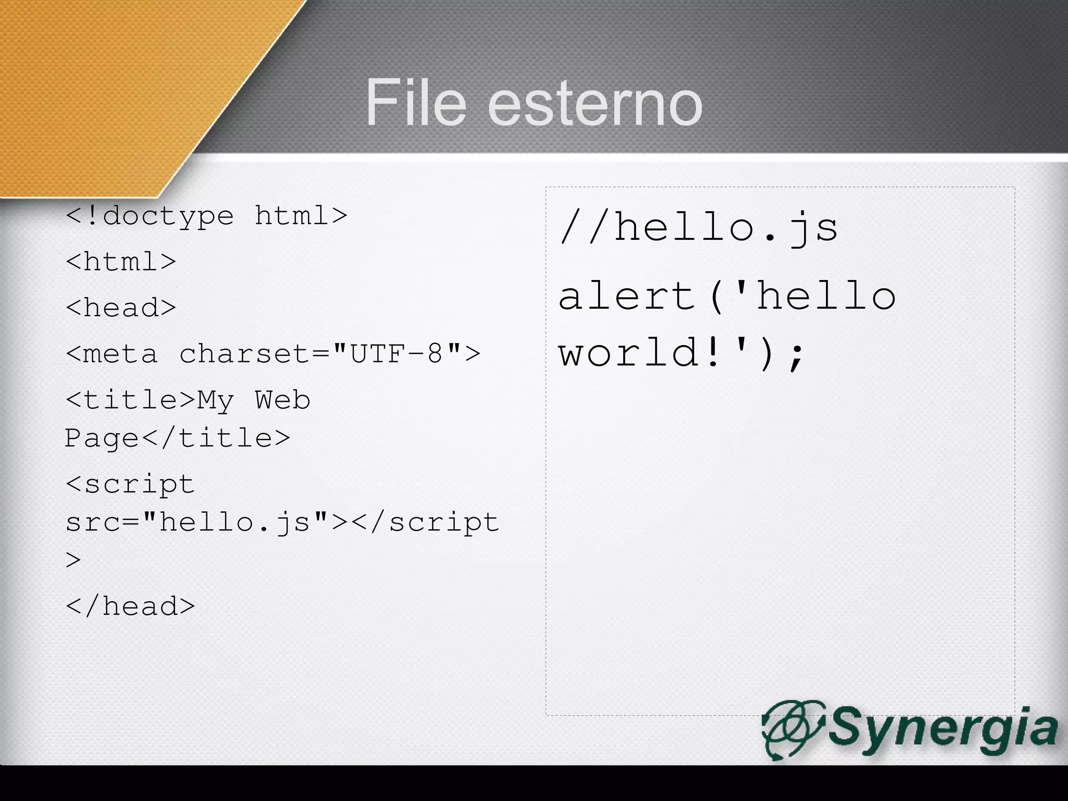The image size is (1068, 801).
Task: Select the 'src="hello.js"></script' line
Action: coord(282,522)
